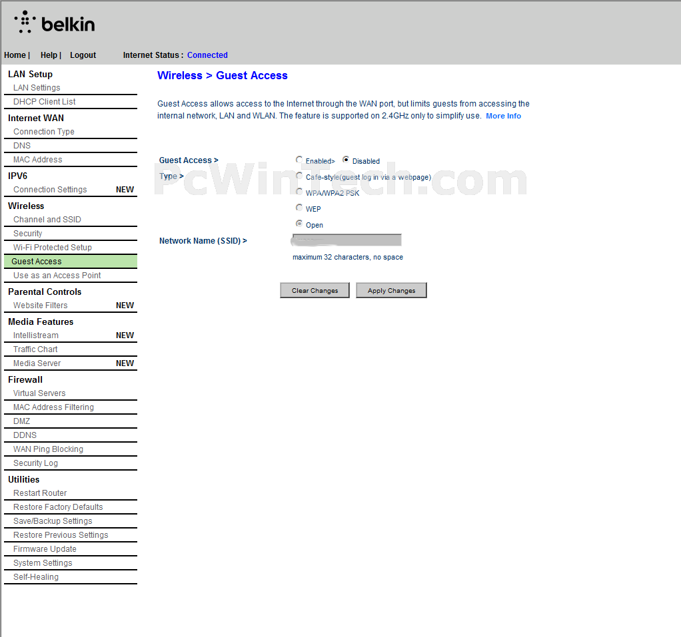Viewport: 681px width, 637px height.
Task: Click the 'maximum 32 characters, no space' hint
Action: (347, 257)
